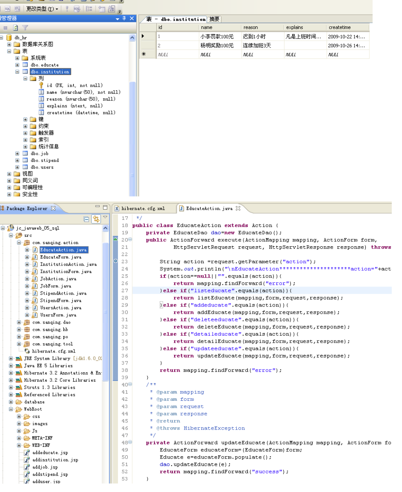Image resolution: width=402 pixels, height=492 pixels.
Task: Fold the execute method at line 20
Action: point(130,240)
